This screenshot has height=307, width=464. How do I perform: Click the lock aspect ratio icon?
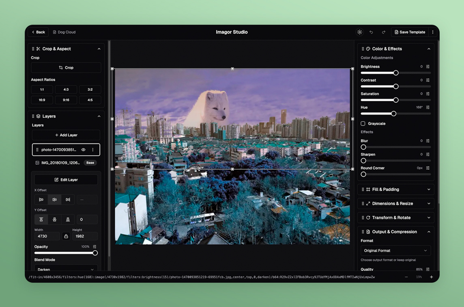tap(66, 236)
